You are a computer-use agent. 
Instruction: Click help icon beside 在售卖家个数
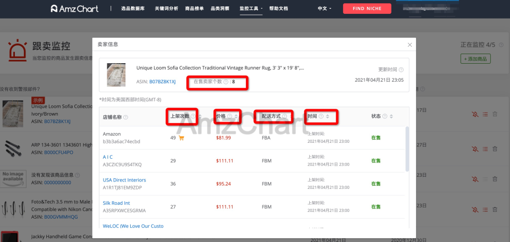pos(226,82)
